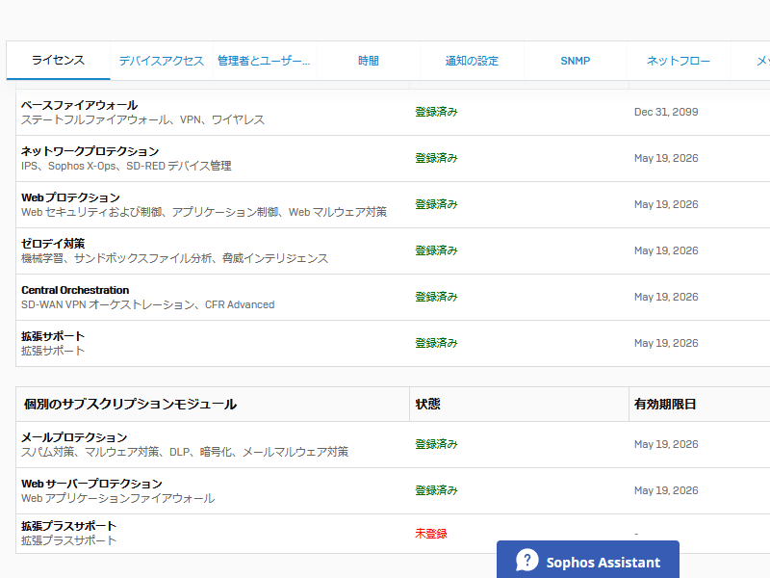The image size is (770, 578).
Task: Select the ゼロデイ対策 module name
Action: pyautogui.click(x=53, y=244)
